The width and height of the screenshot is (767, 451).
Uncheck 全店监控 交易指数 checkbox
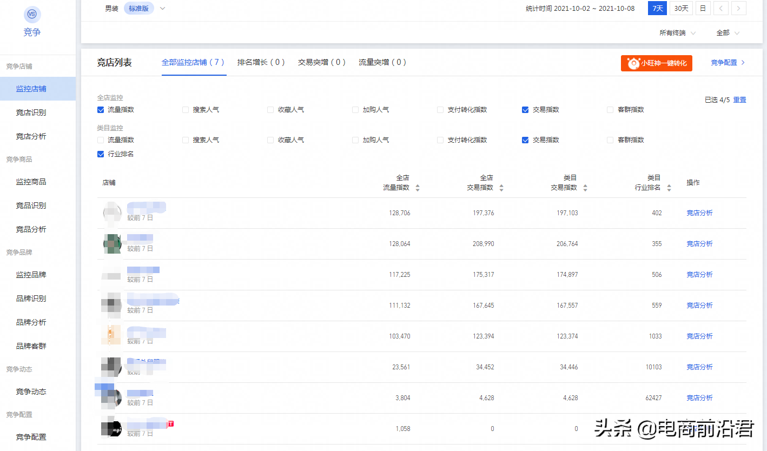pyautogui.click(x=525, y=110)
